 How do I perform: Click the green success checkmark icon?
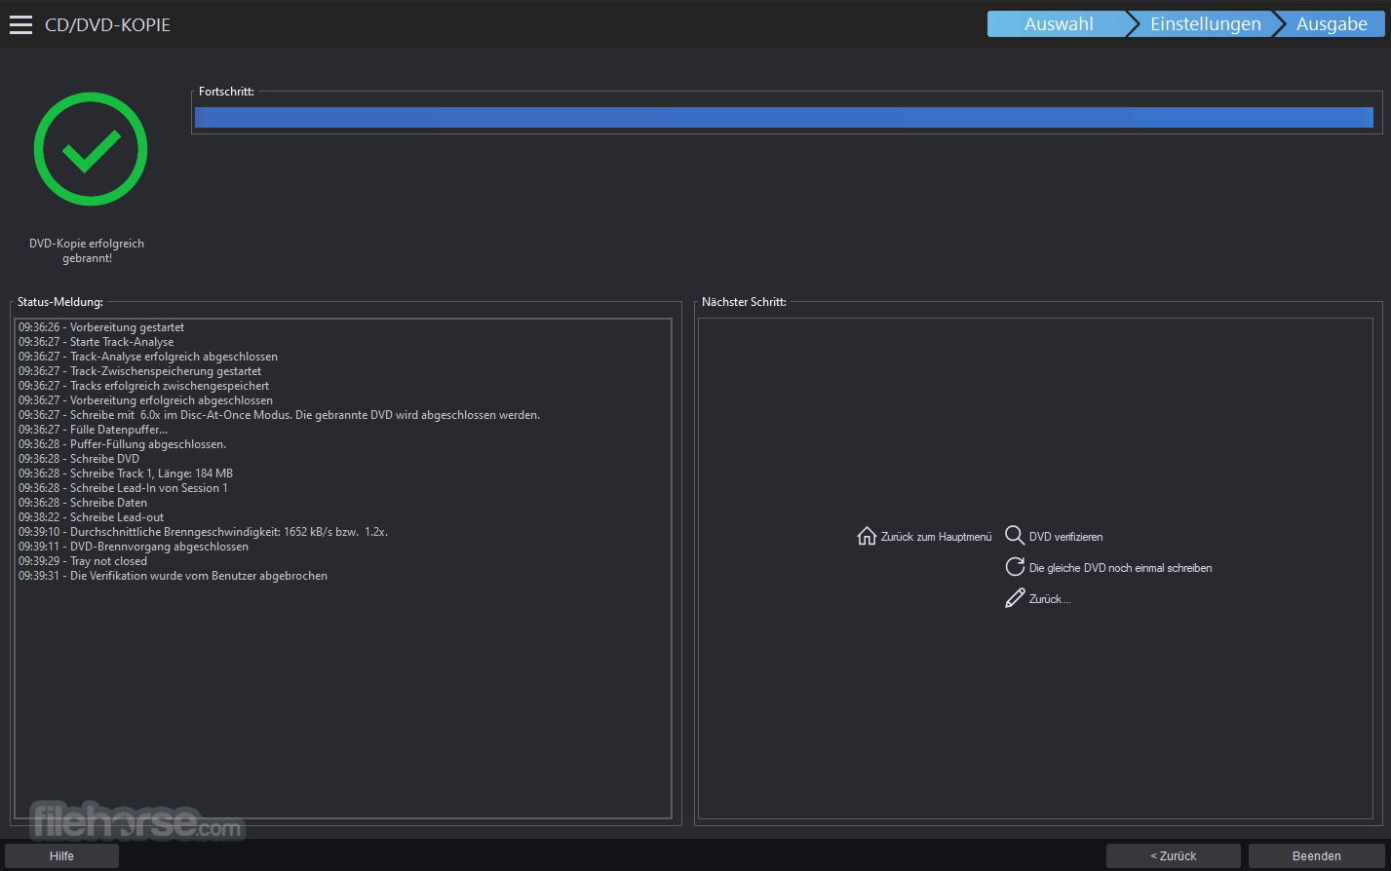click(x=91, y=149)
